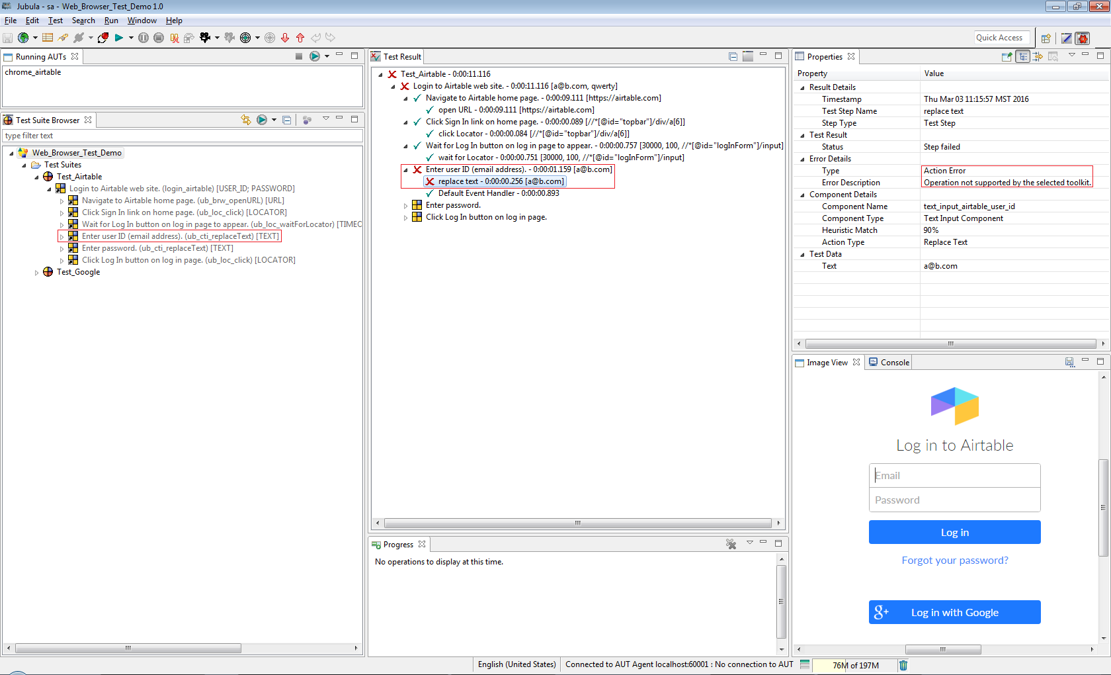Click the heap status memory bar
Viewport: 1111px width, 675px height.
[854, 665]
